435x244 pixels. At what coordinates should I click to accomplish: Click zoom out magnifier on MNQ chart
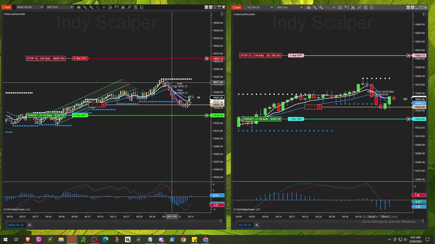(98, 7)
